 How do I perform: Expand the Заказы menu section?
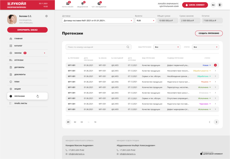coord(44,53)
